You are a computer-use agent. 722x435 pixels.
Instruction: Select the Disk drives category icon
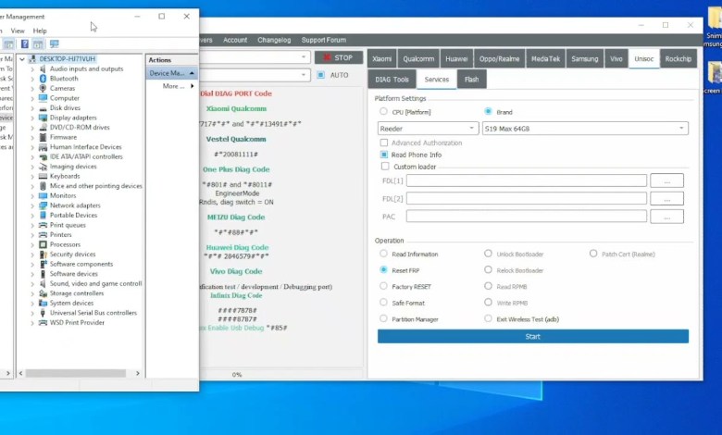(43, 107)
